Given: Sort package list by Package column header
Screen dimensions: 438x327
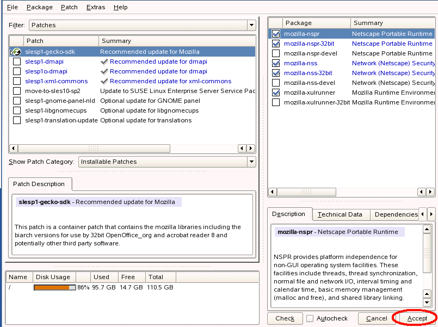Looking at the screenshot, I should 317,23.
